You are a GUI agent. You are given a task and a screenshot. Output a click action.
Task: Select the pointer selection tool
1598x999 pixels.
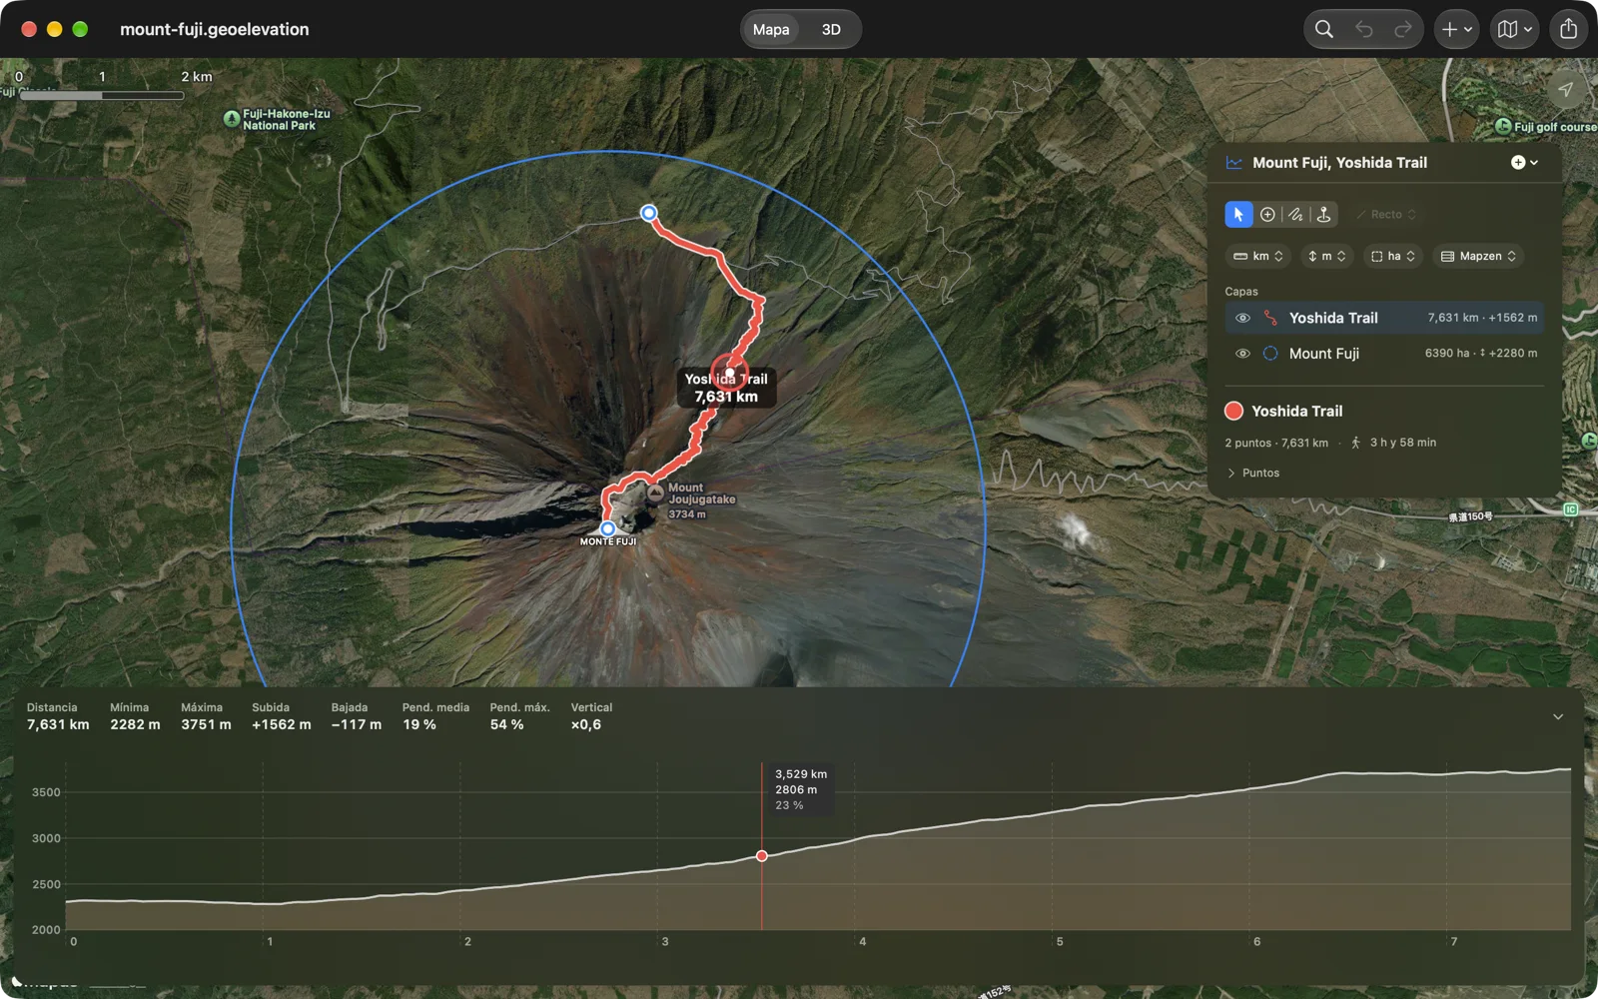(x=1238, y=214)
